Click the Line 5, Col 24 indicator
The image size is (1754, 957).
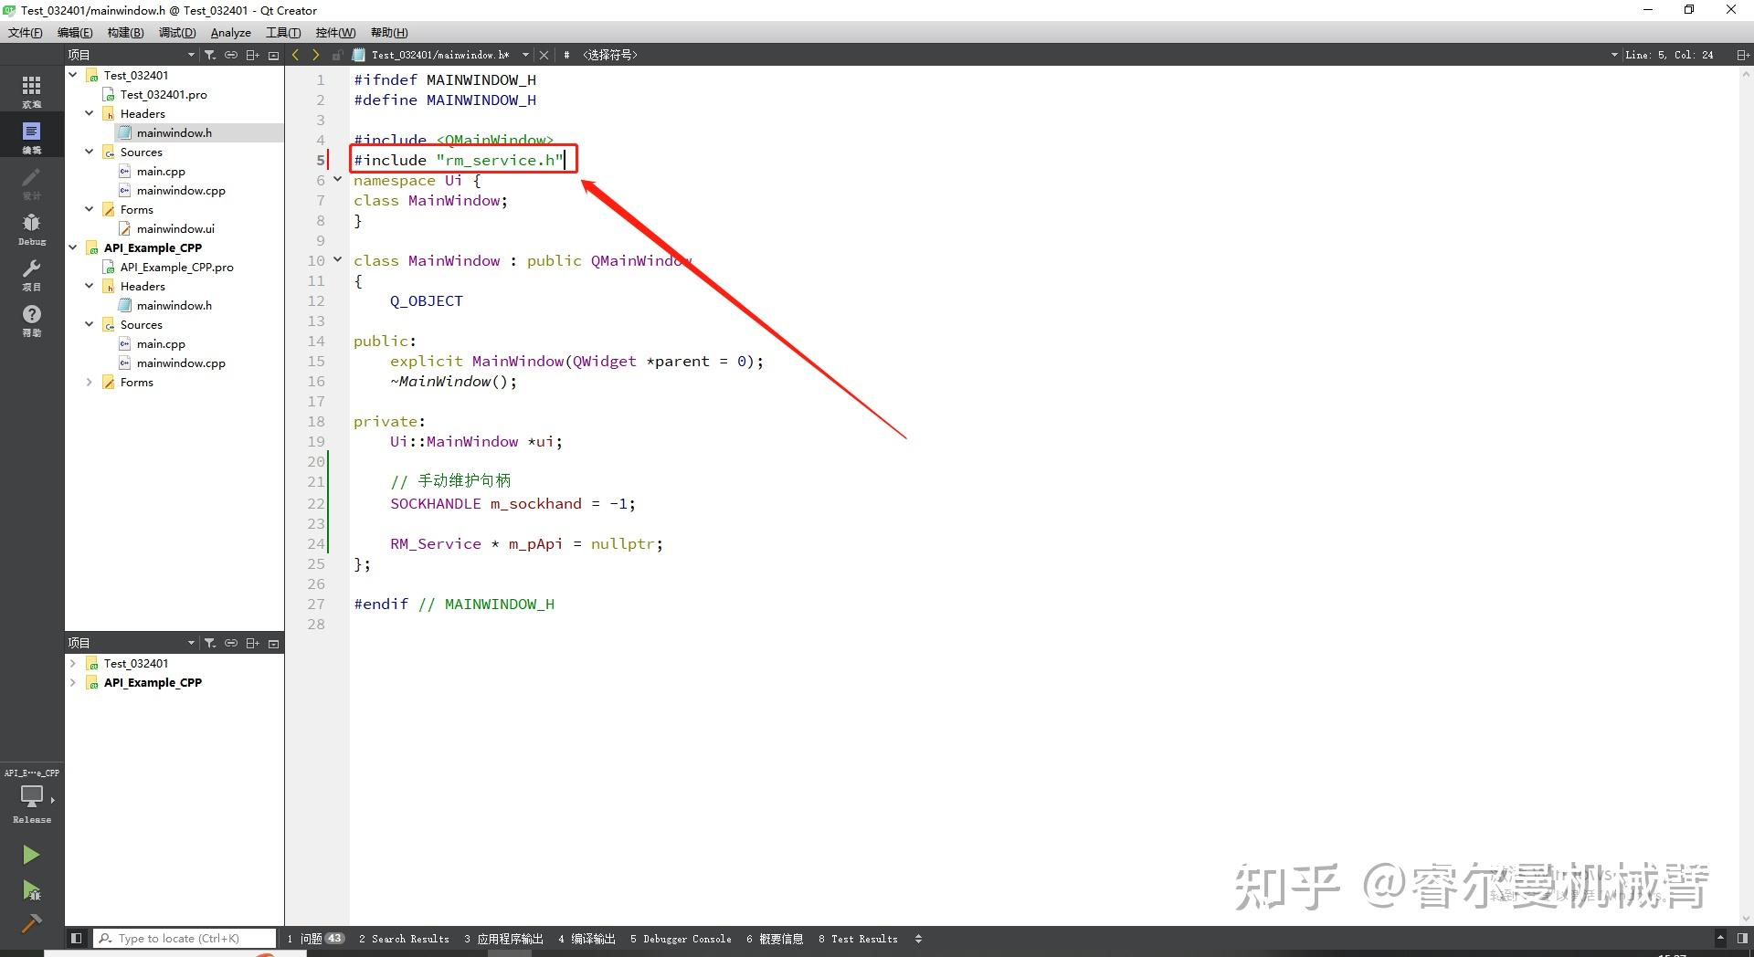(1669, 55)
